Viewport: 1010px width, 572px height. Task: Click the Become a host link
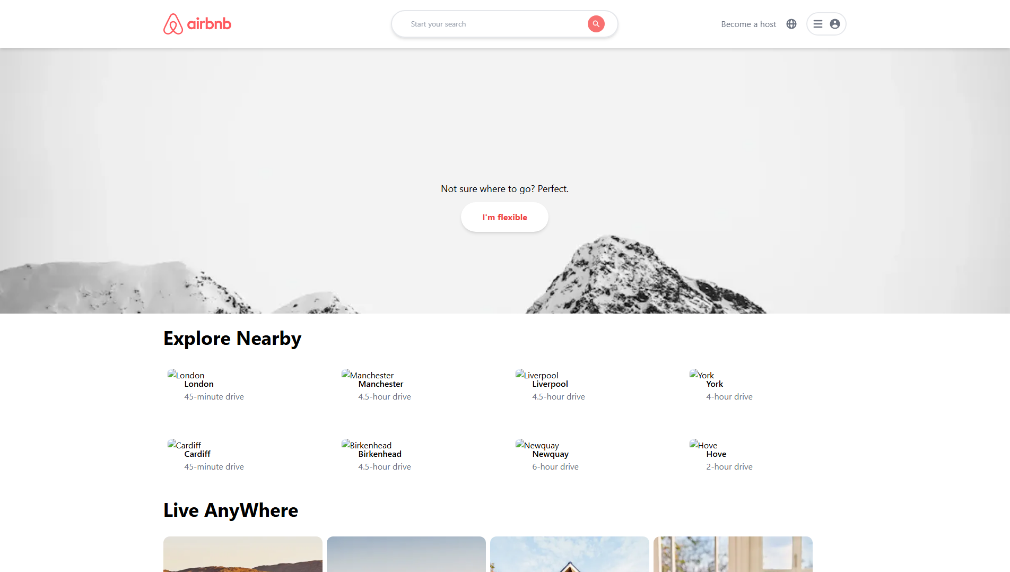748,24
